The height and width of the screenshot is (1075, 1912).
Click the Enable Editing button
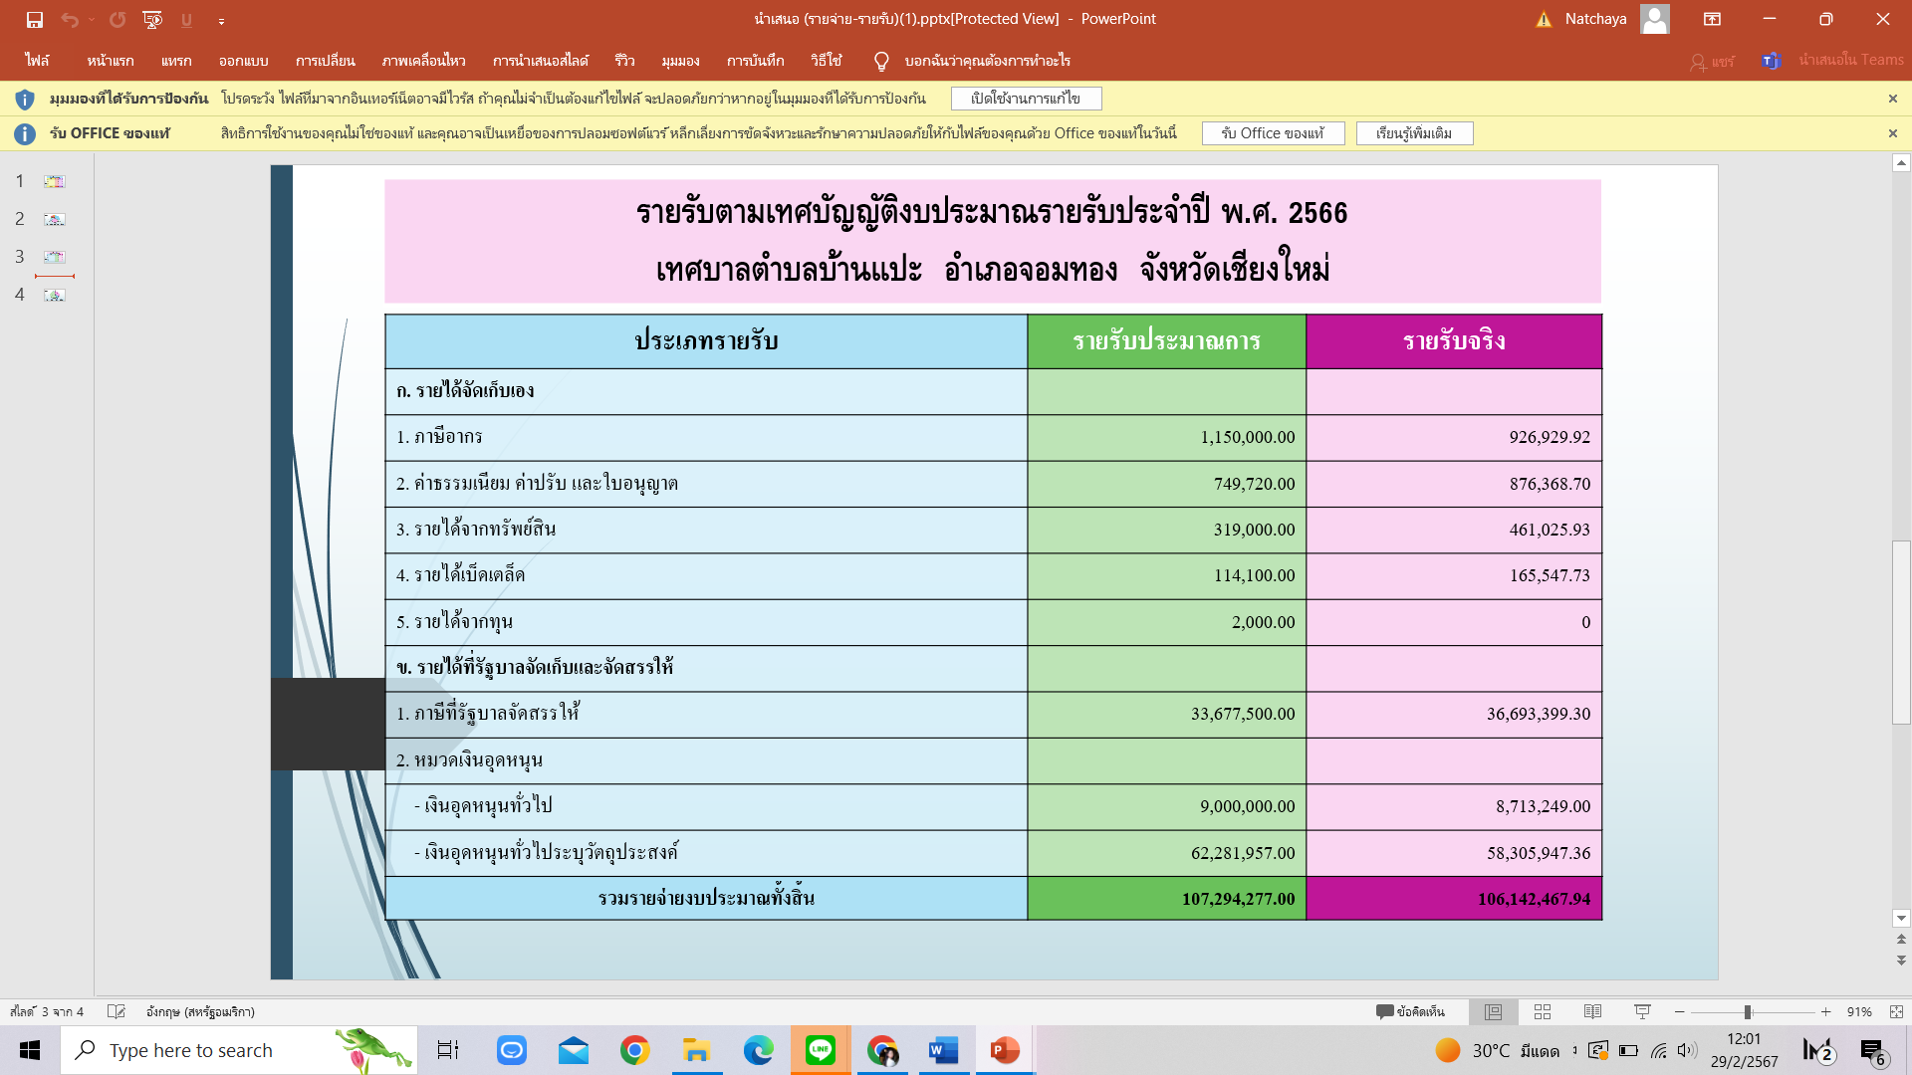tap(1026, 99)
